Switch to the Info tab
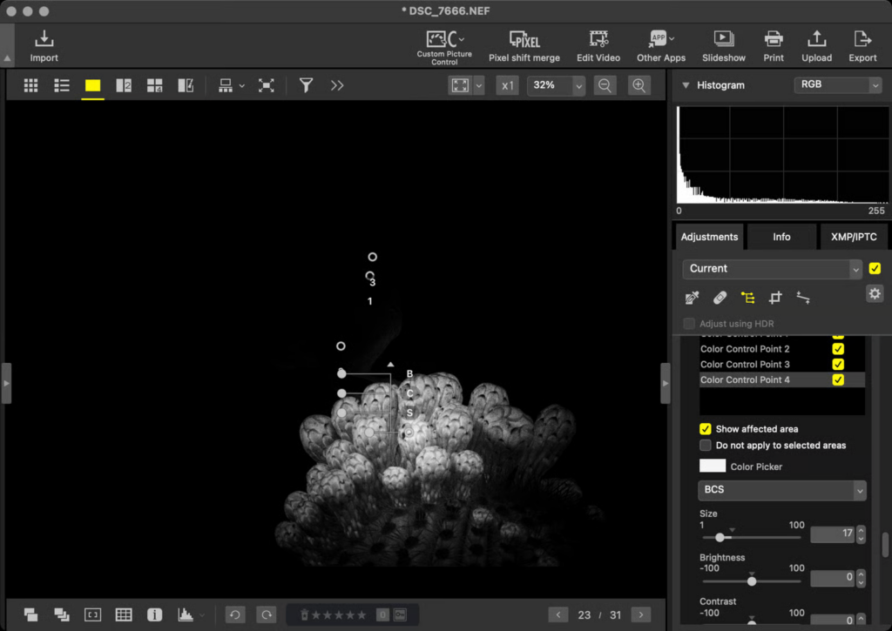892x631 pixels. pyautogui.click(x=781, y=237)
